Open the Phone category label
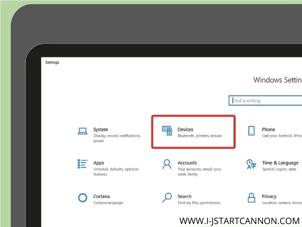The image size is (302, 227). coord(268,129)
